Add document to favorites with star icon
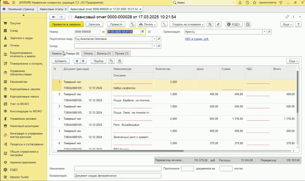 70,17
